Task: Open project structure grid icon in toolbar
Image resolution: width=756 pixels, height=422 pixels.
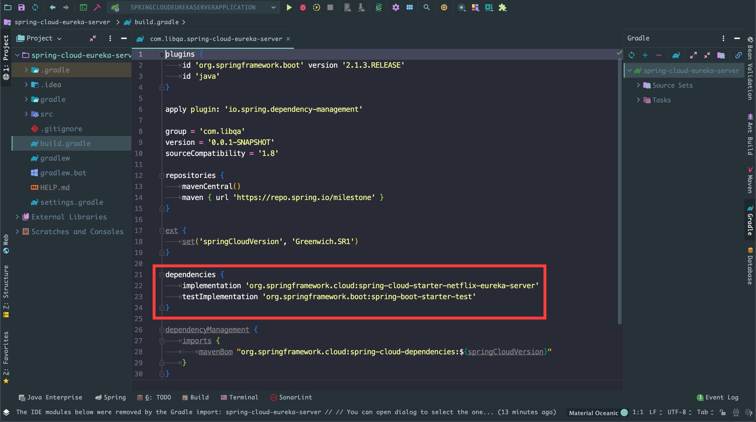Action: click(x=410, y=7)
